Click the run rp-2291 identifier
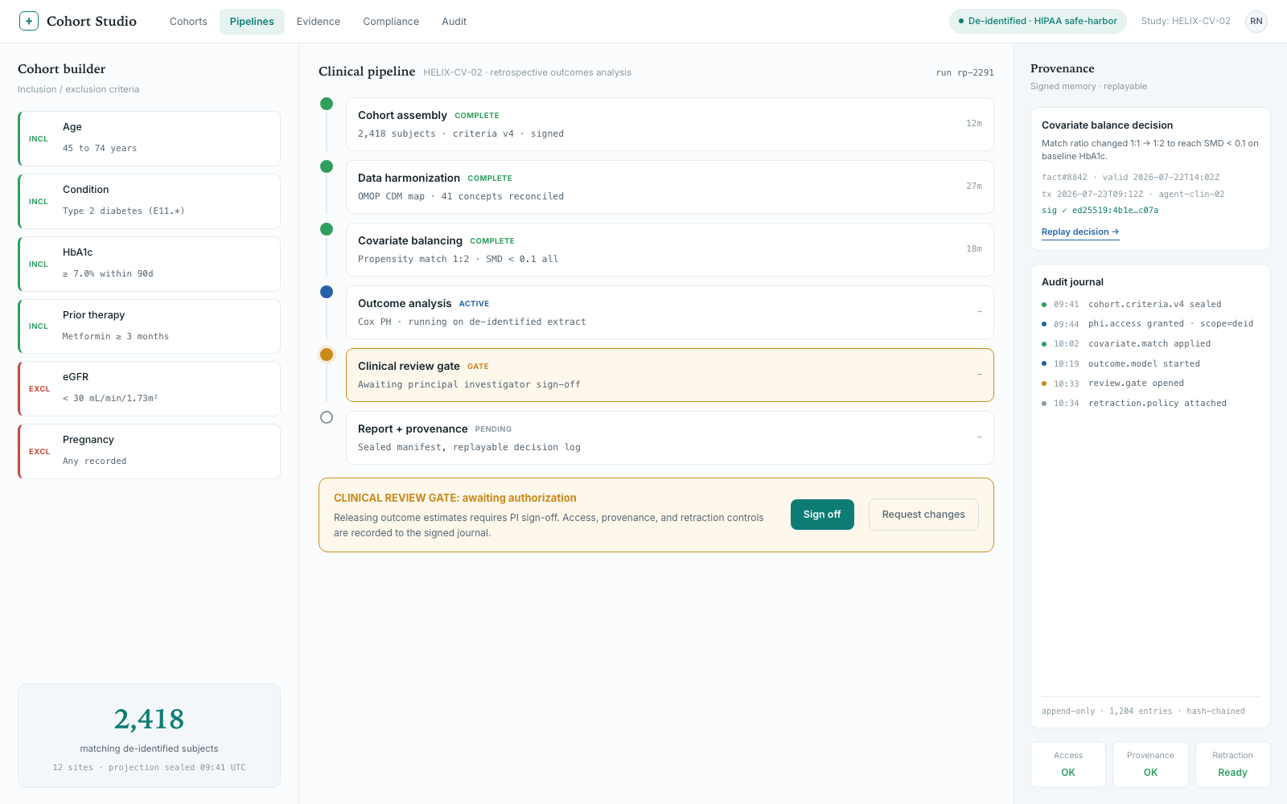 coord(964,72)
